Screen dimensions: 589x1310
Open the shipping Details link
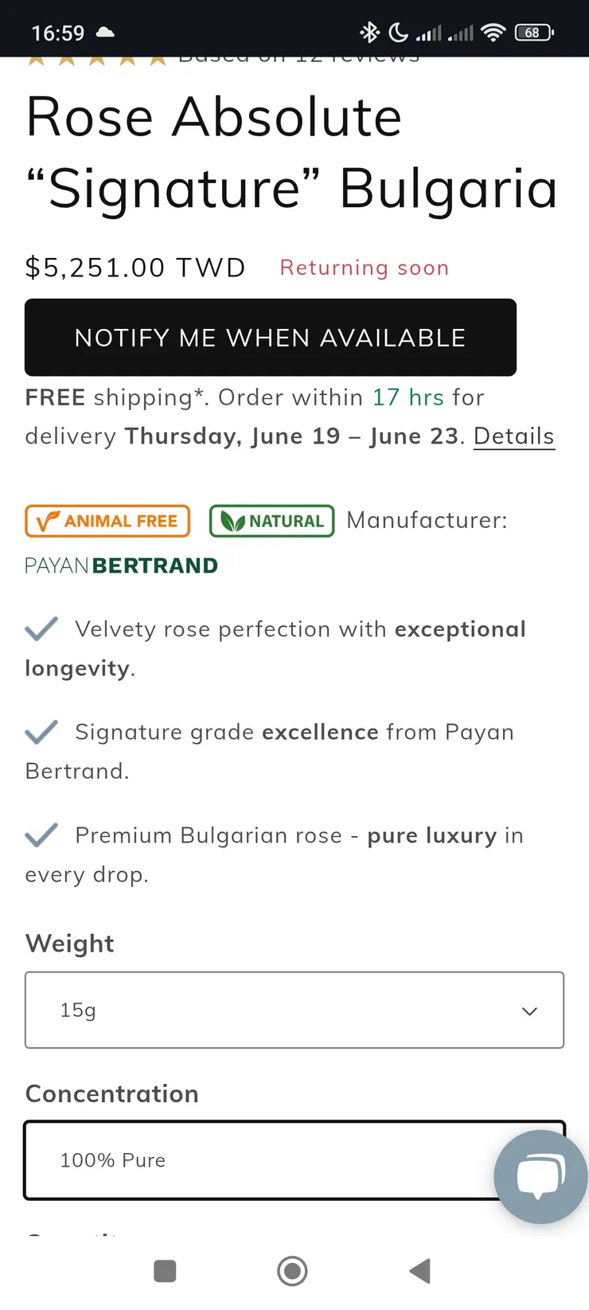click(513, 436)
